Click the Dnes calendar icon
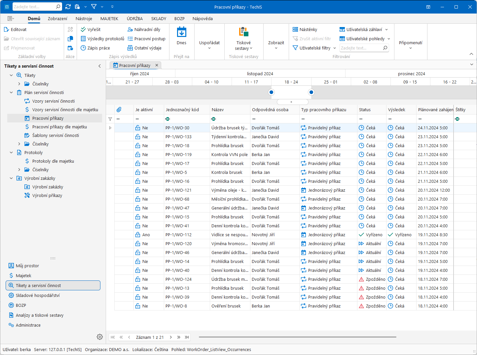Viewport: 477px width, 355px height. pyautogui.click(x=181, y=32)
